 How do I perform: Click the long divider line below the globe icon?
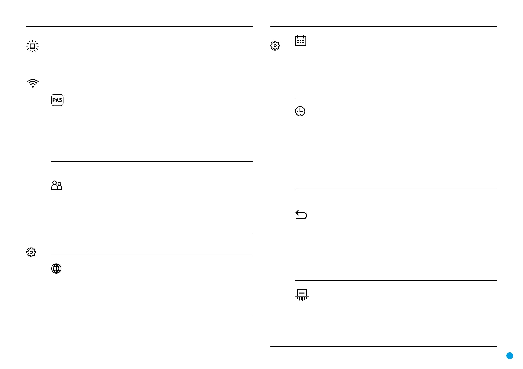tap(139, 314)
